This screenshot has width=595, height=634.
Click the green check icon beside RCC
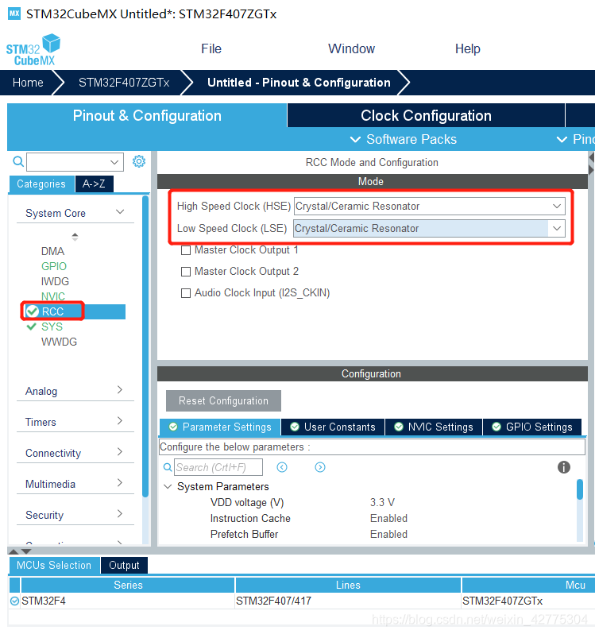point(32,311)
